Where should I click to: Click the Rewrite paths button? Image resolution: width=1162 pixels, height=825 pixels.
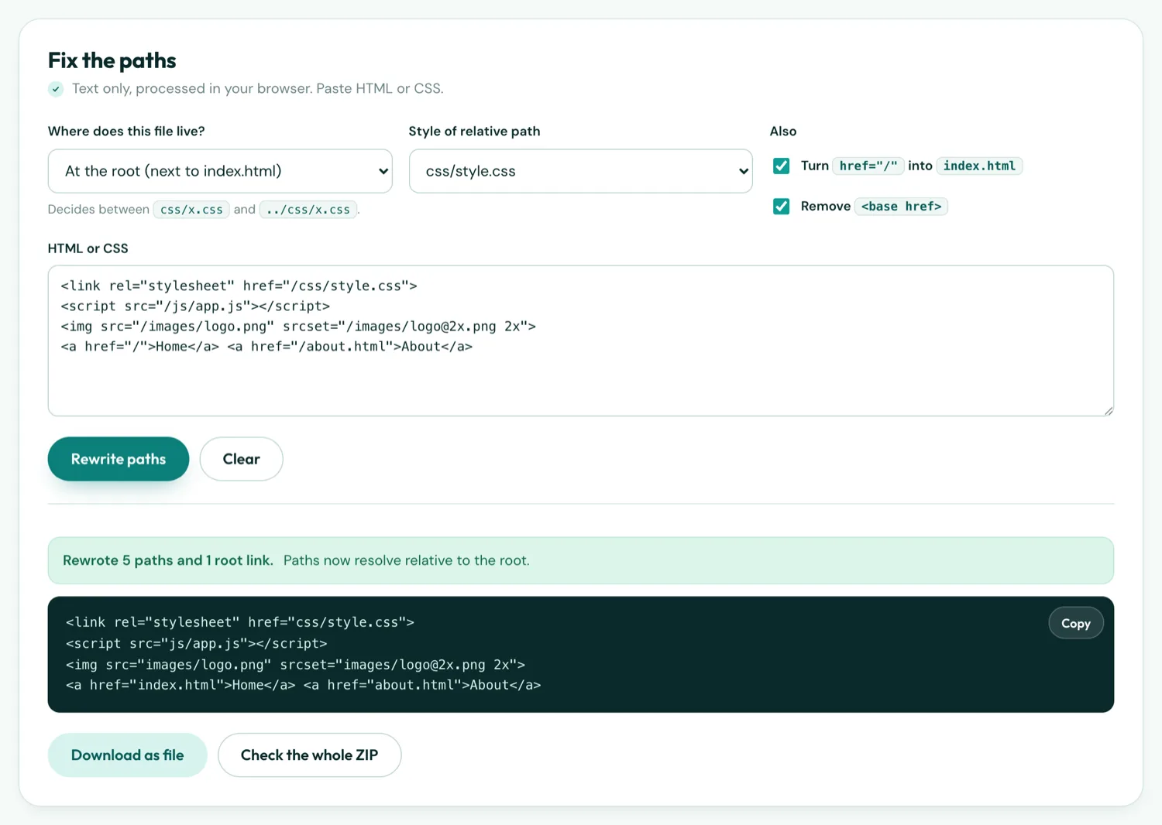coord(119,459)
